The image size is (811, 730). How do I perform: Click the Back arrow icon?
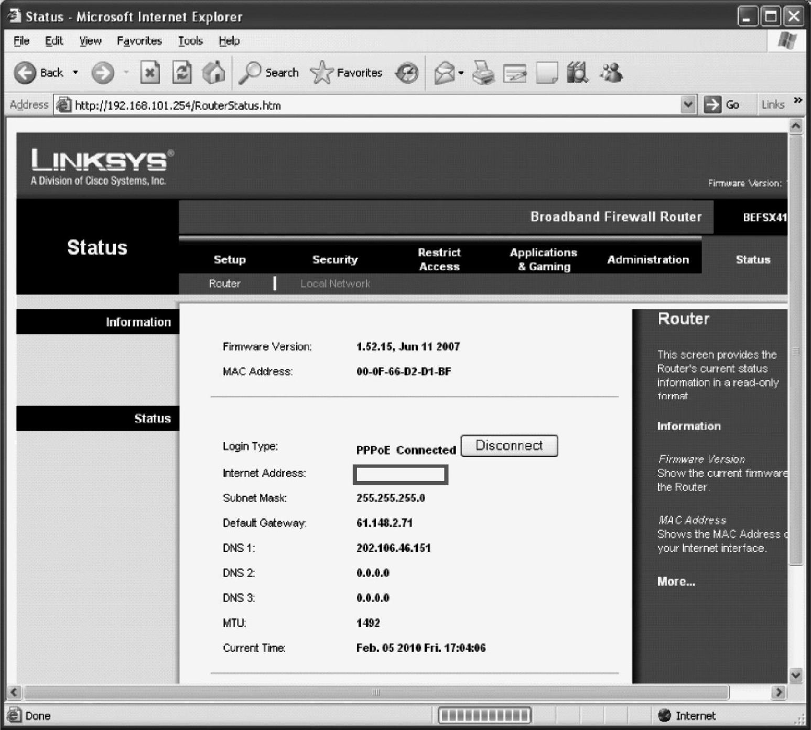pyautogui.click(x=25, y=72)
